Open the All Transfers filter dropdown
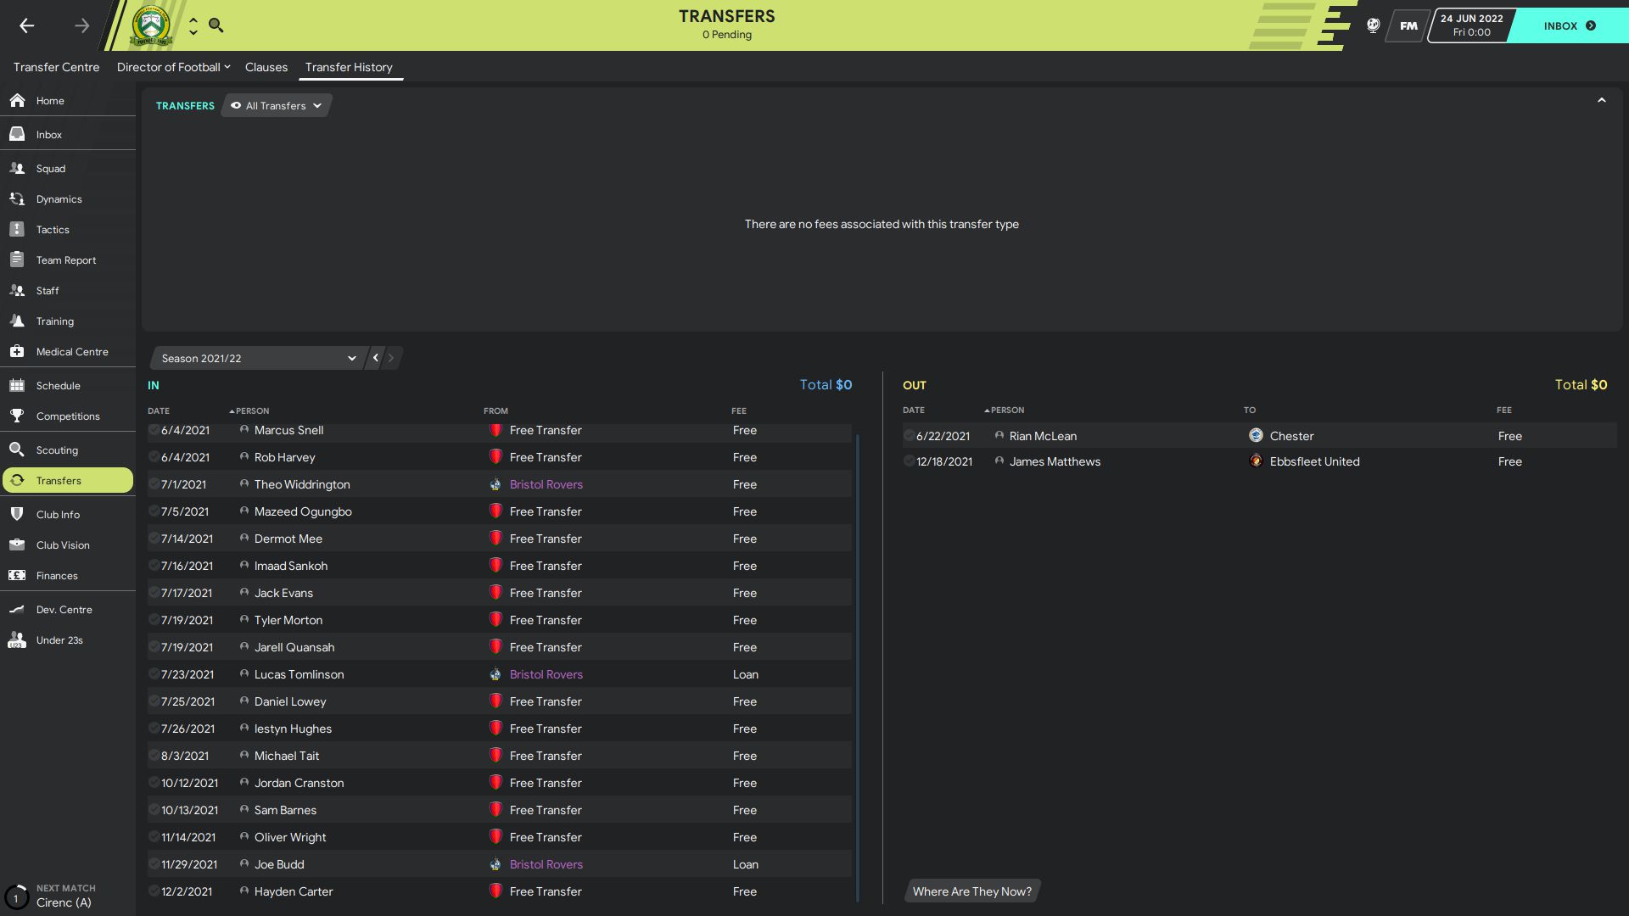 (276, 105)
